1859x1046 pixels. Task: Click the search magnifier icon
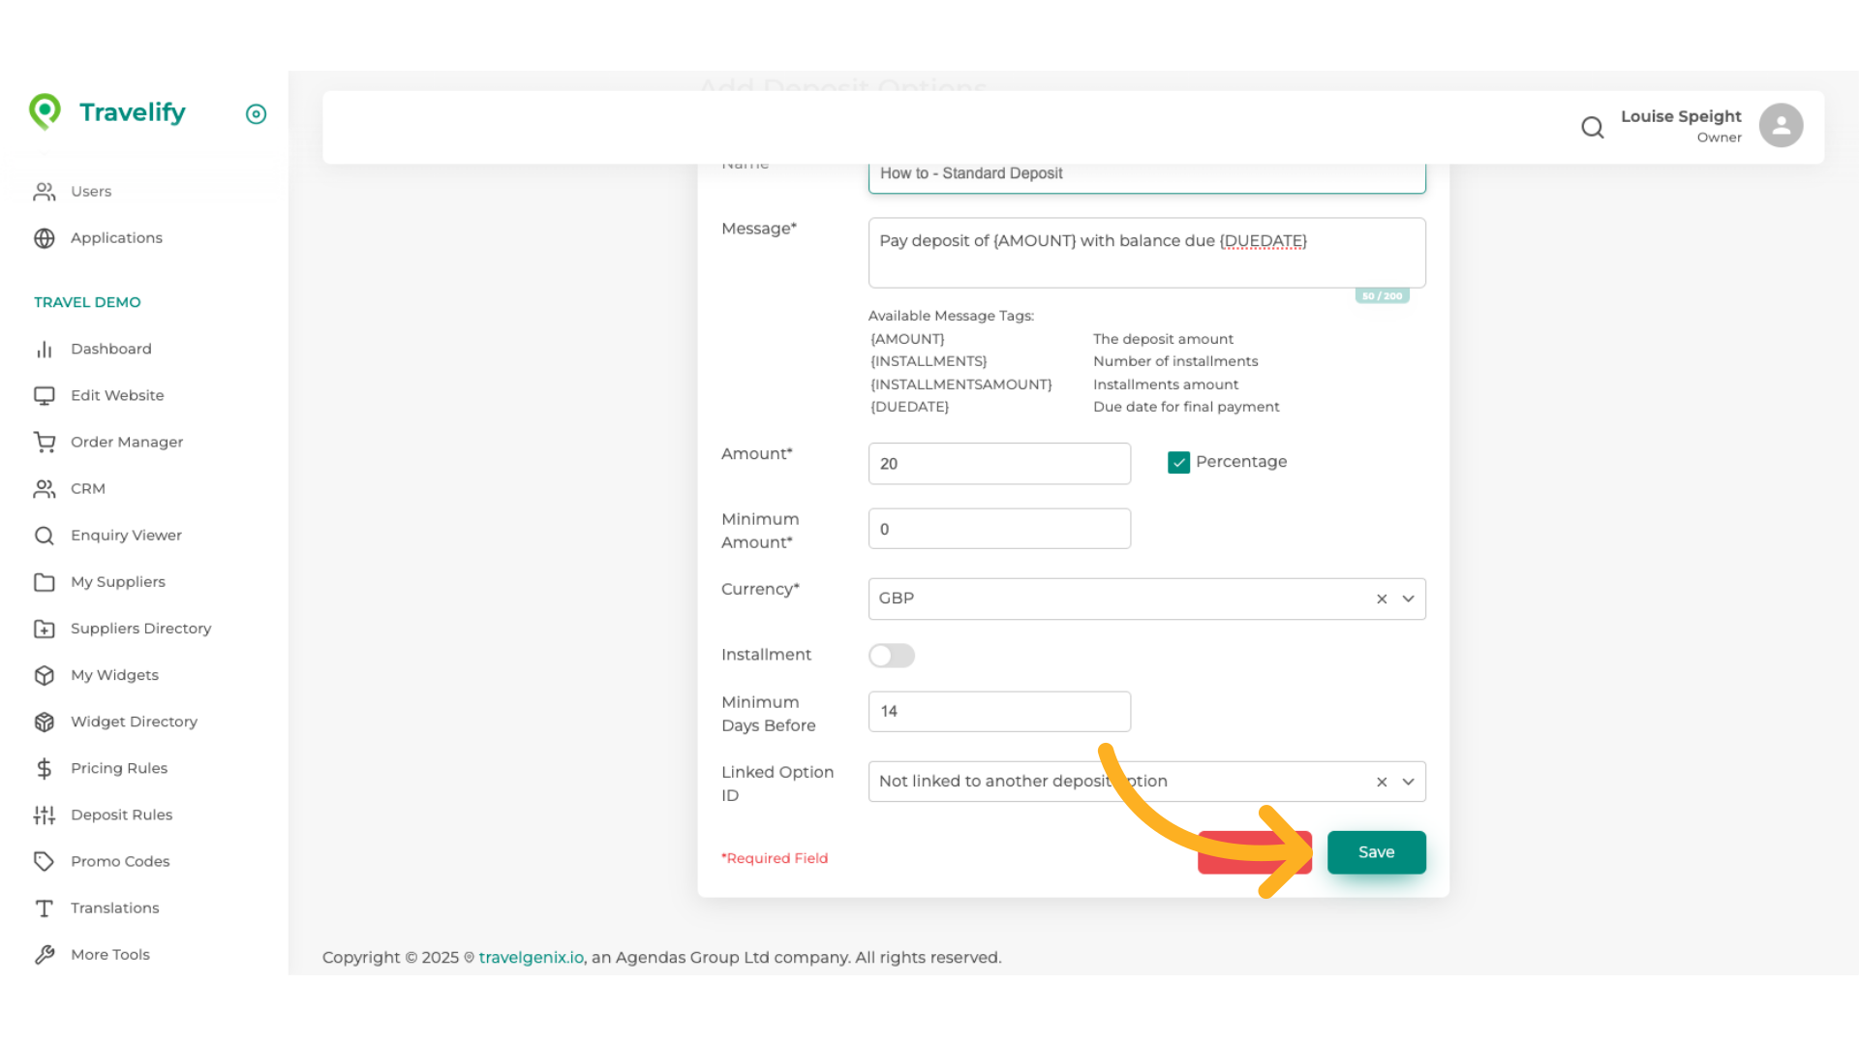(x=1593, y=127)
